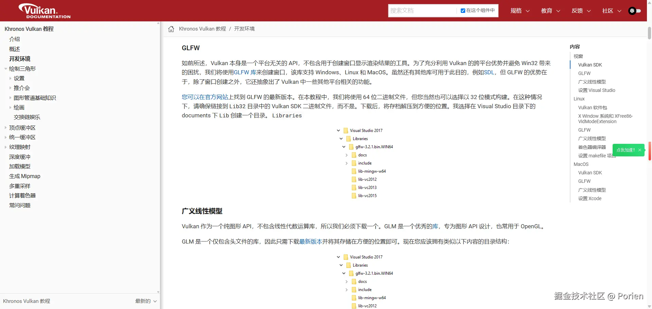Viewport: 652px width, 309px height.
Task: Select 开发环境 in the sidebar
Action: pos(20,59)
